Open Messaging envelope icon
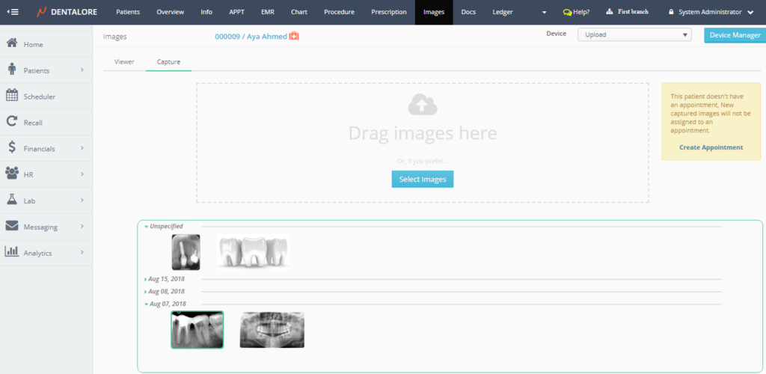The height and width of the screenshot is (374, 766). pyautogui.click(x=12, y=226)
